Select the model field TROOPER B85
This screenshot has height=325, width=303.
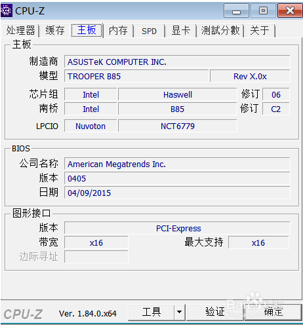pyautogui.click(x=136, y=76)
